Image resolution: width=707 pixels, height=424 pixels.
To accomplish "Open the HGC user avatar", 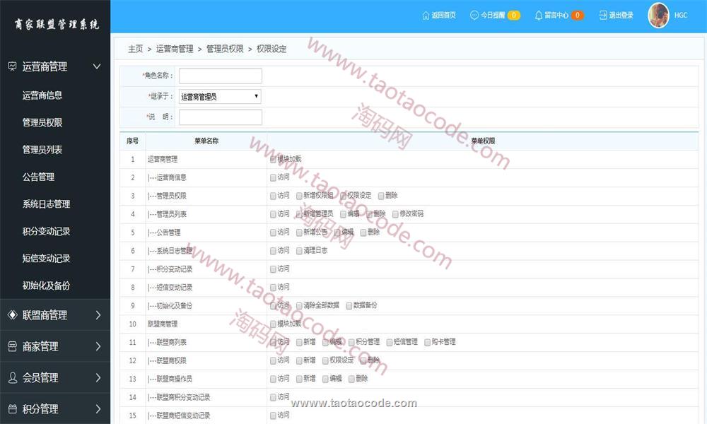I will pos(658,15).
